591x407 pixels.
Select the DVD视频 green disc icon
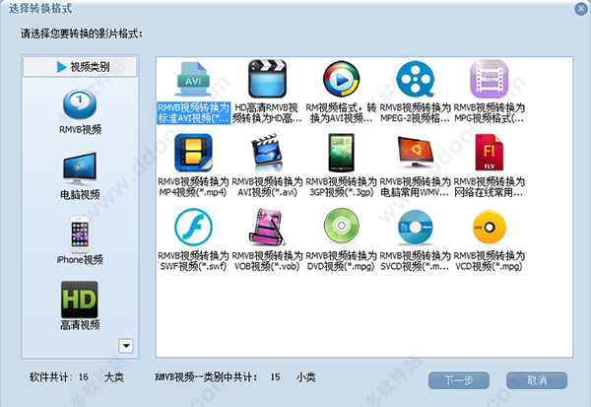(x=342, y=227)
